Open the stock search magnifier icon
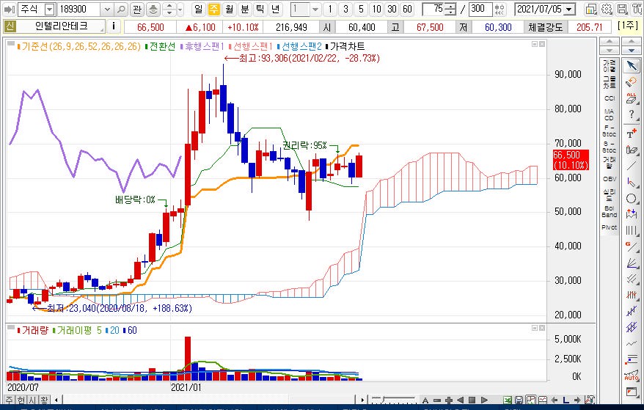The height and width of the screenshot is (410, 644). pos(121,9)
